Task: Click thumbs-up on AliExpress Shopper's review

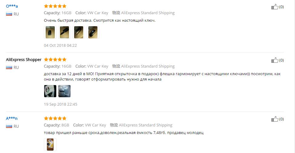Action: 274,60
